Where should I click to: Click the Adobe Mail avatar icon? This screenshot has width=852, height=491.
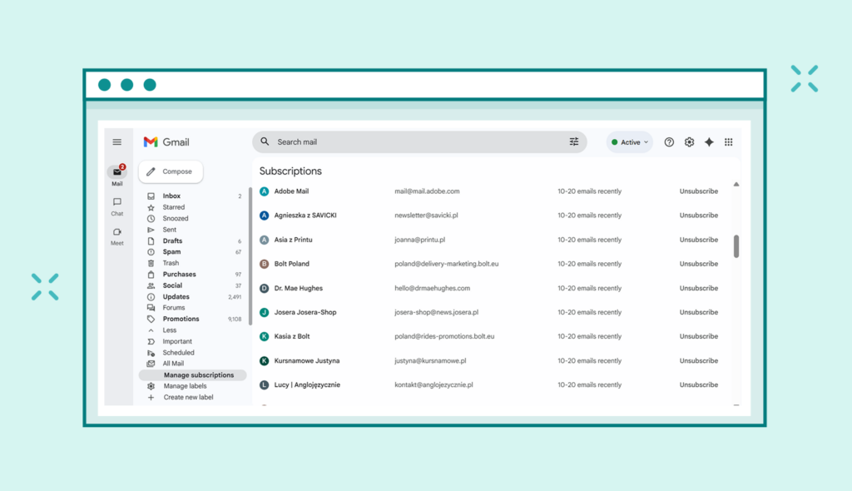(x=264, y=191)
